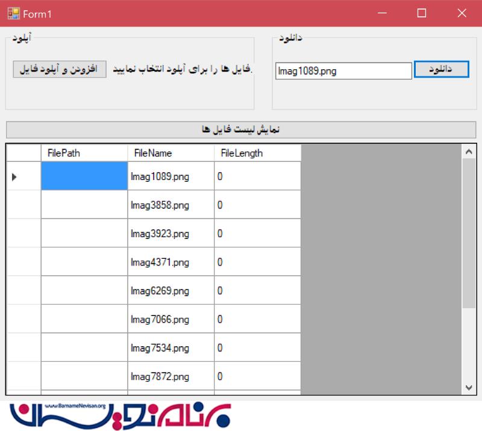Select the Imag7872.png file name cell
The width and height of the screenshot is (482, 431).
coord(171,376)
